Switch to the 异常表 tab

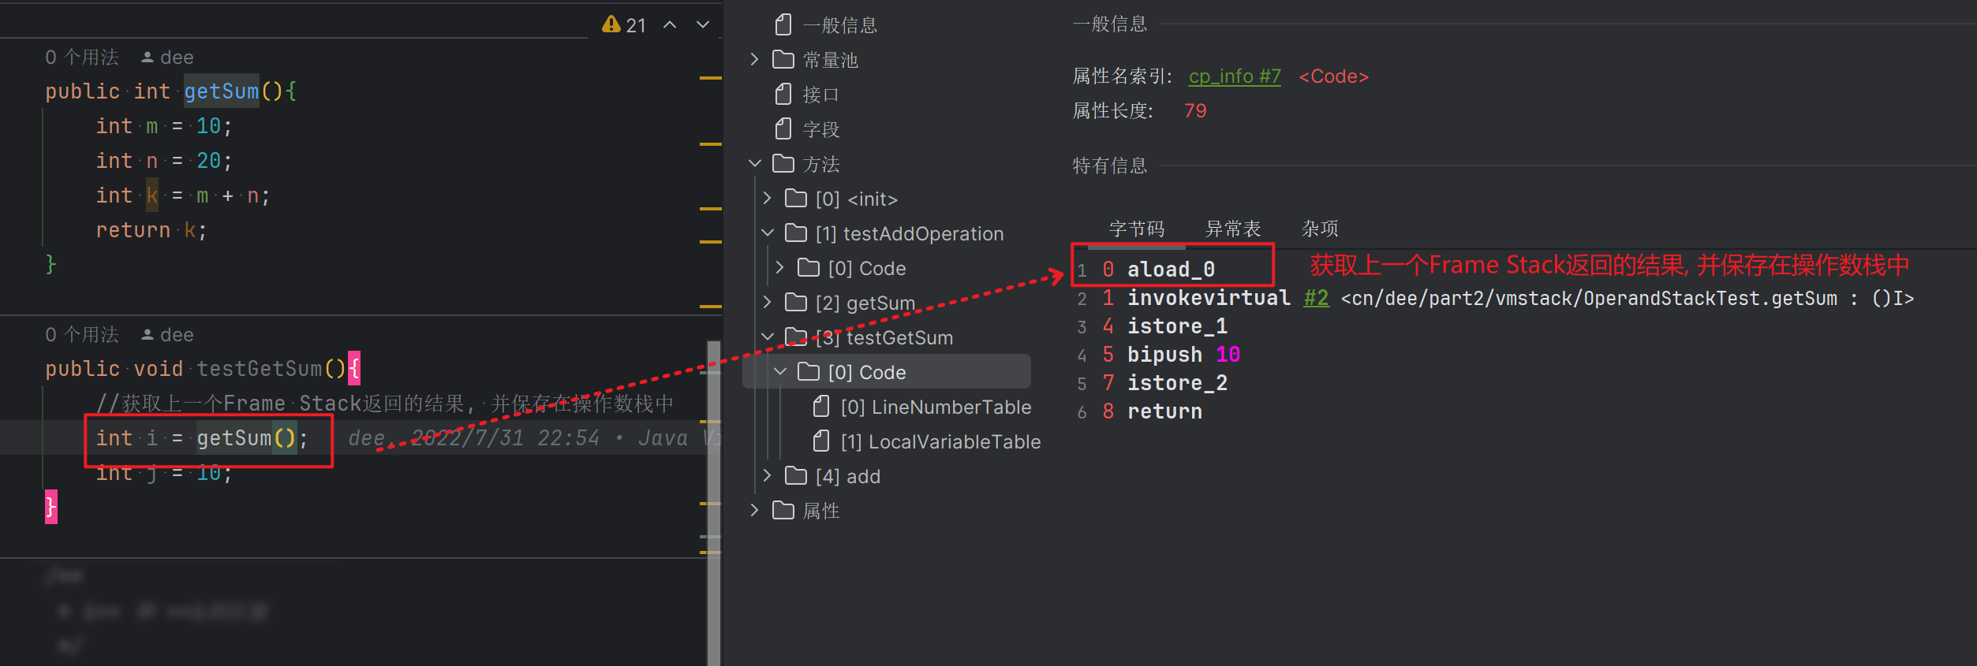(1232, 229)
